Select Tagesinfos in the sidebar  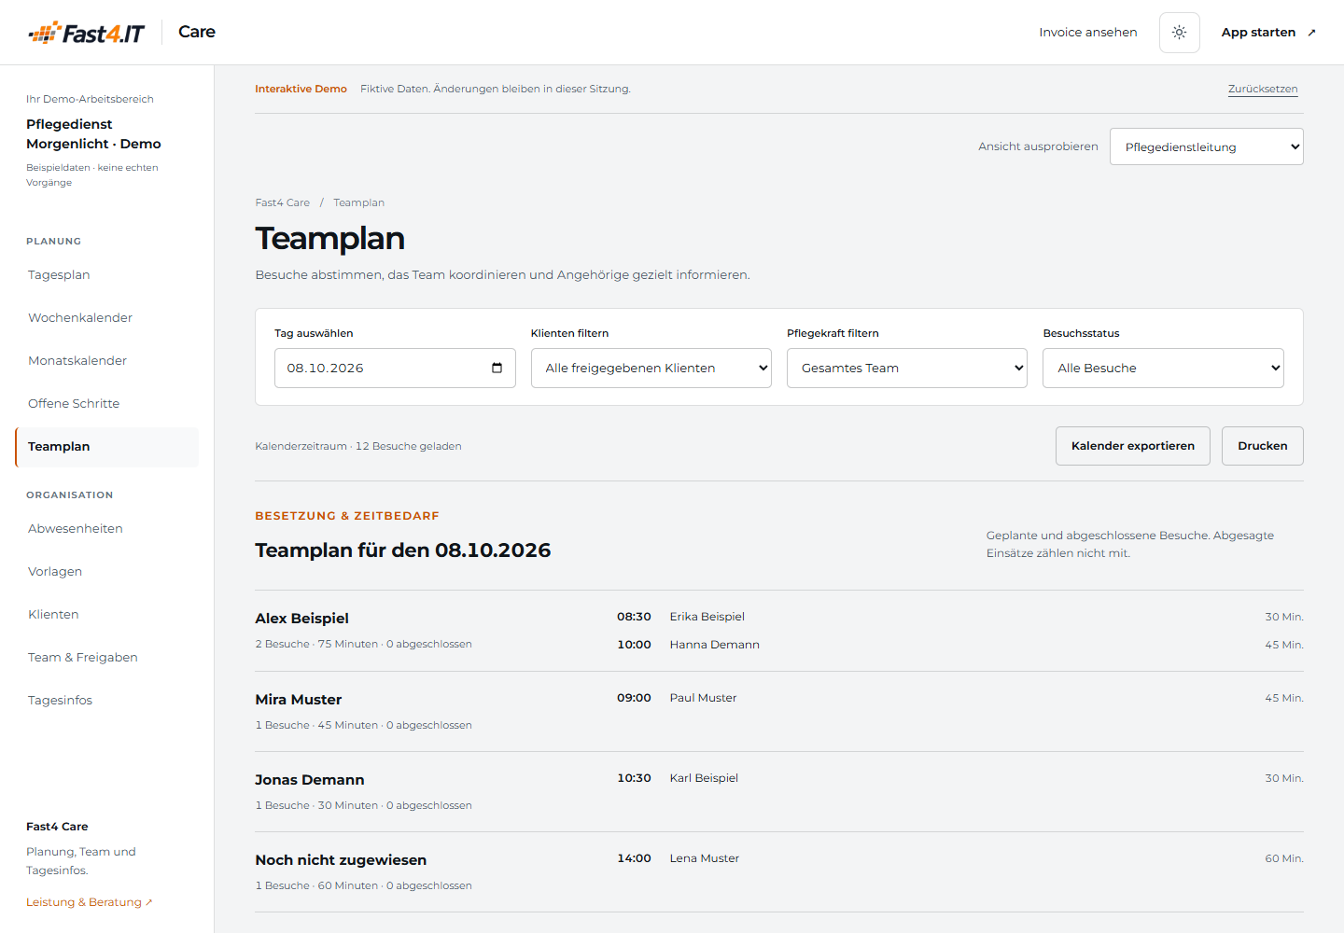point(107,701)
